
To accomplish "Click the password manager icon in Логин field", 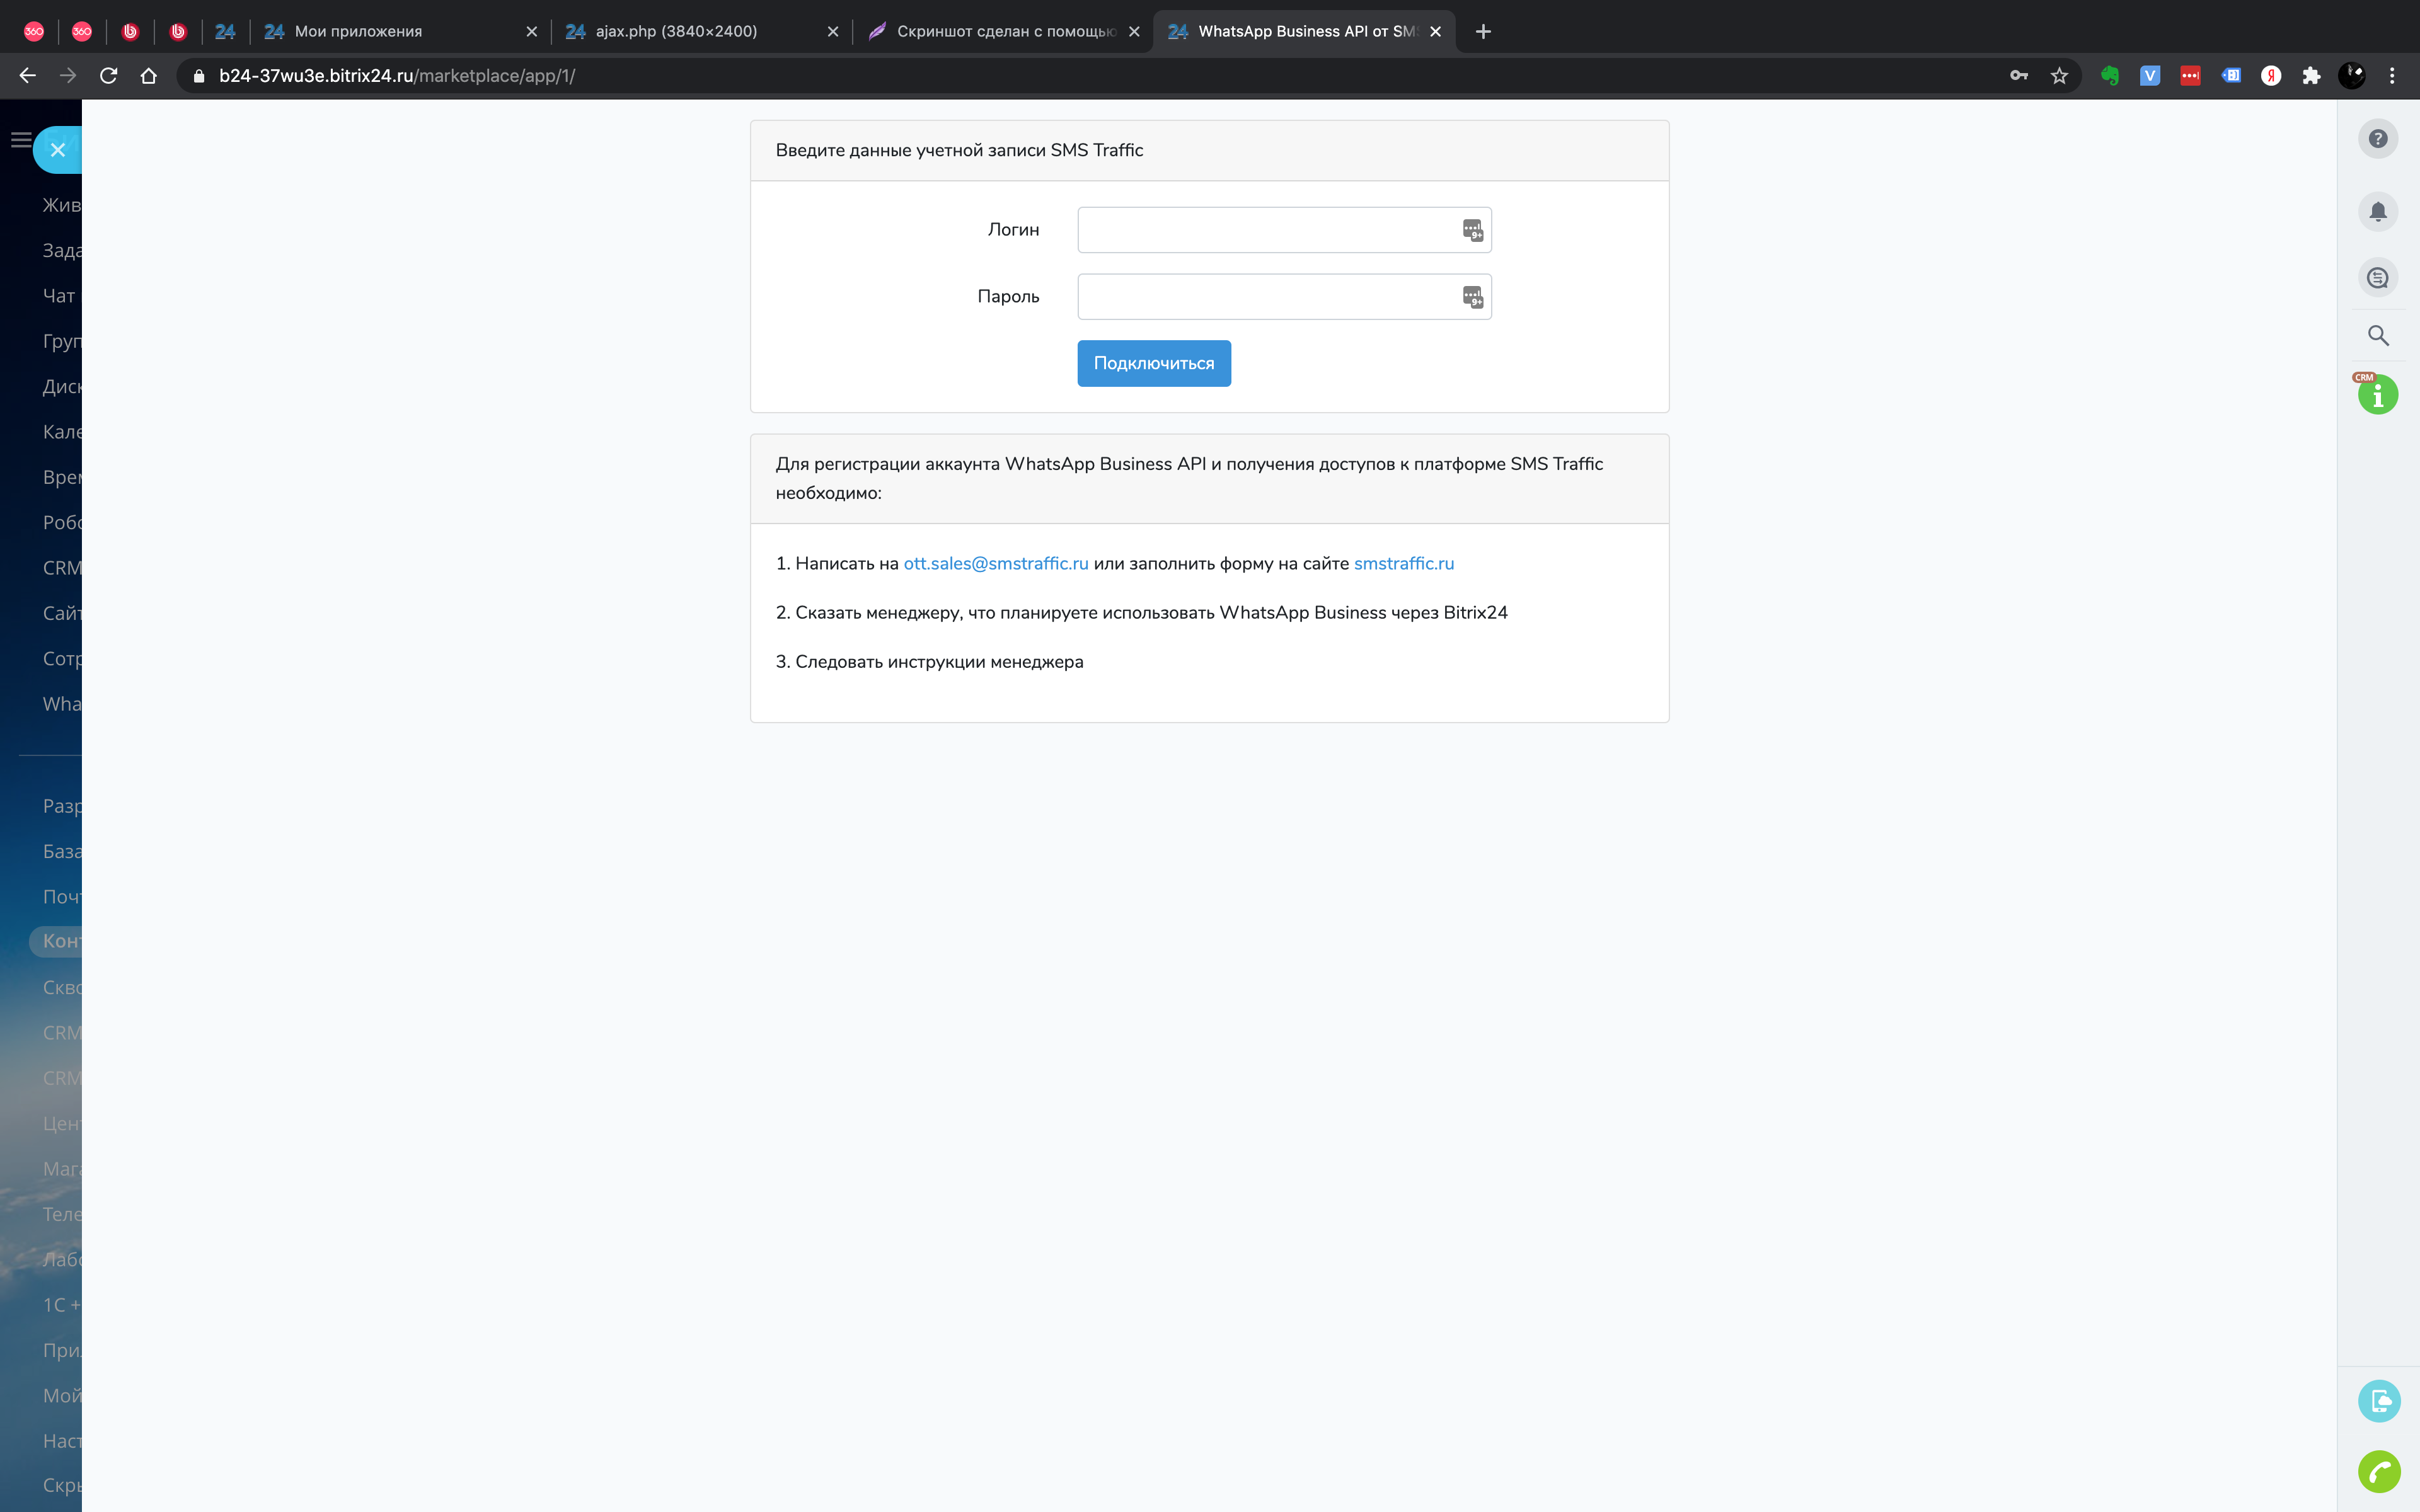I will (x=1472, y=230).
